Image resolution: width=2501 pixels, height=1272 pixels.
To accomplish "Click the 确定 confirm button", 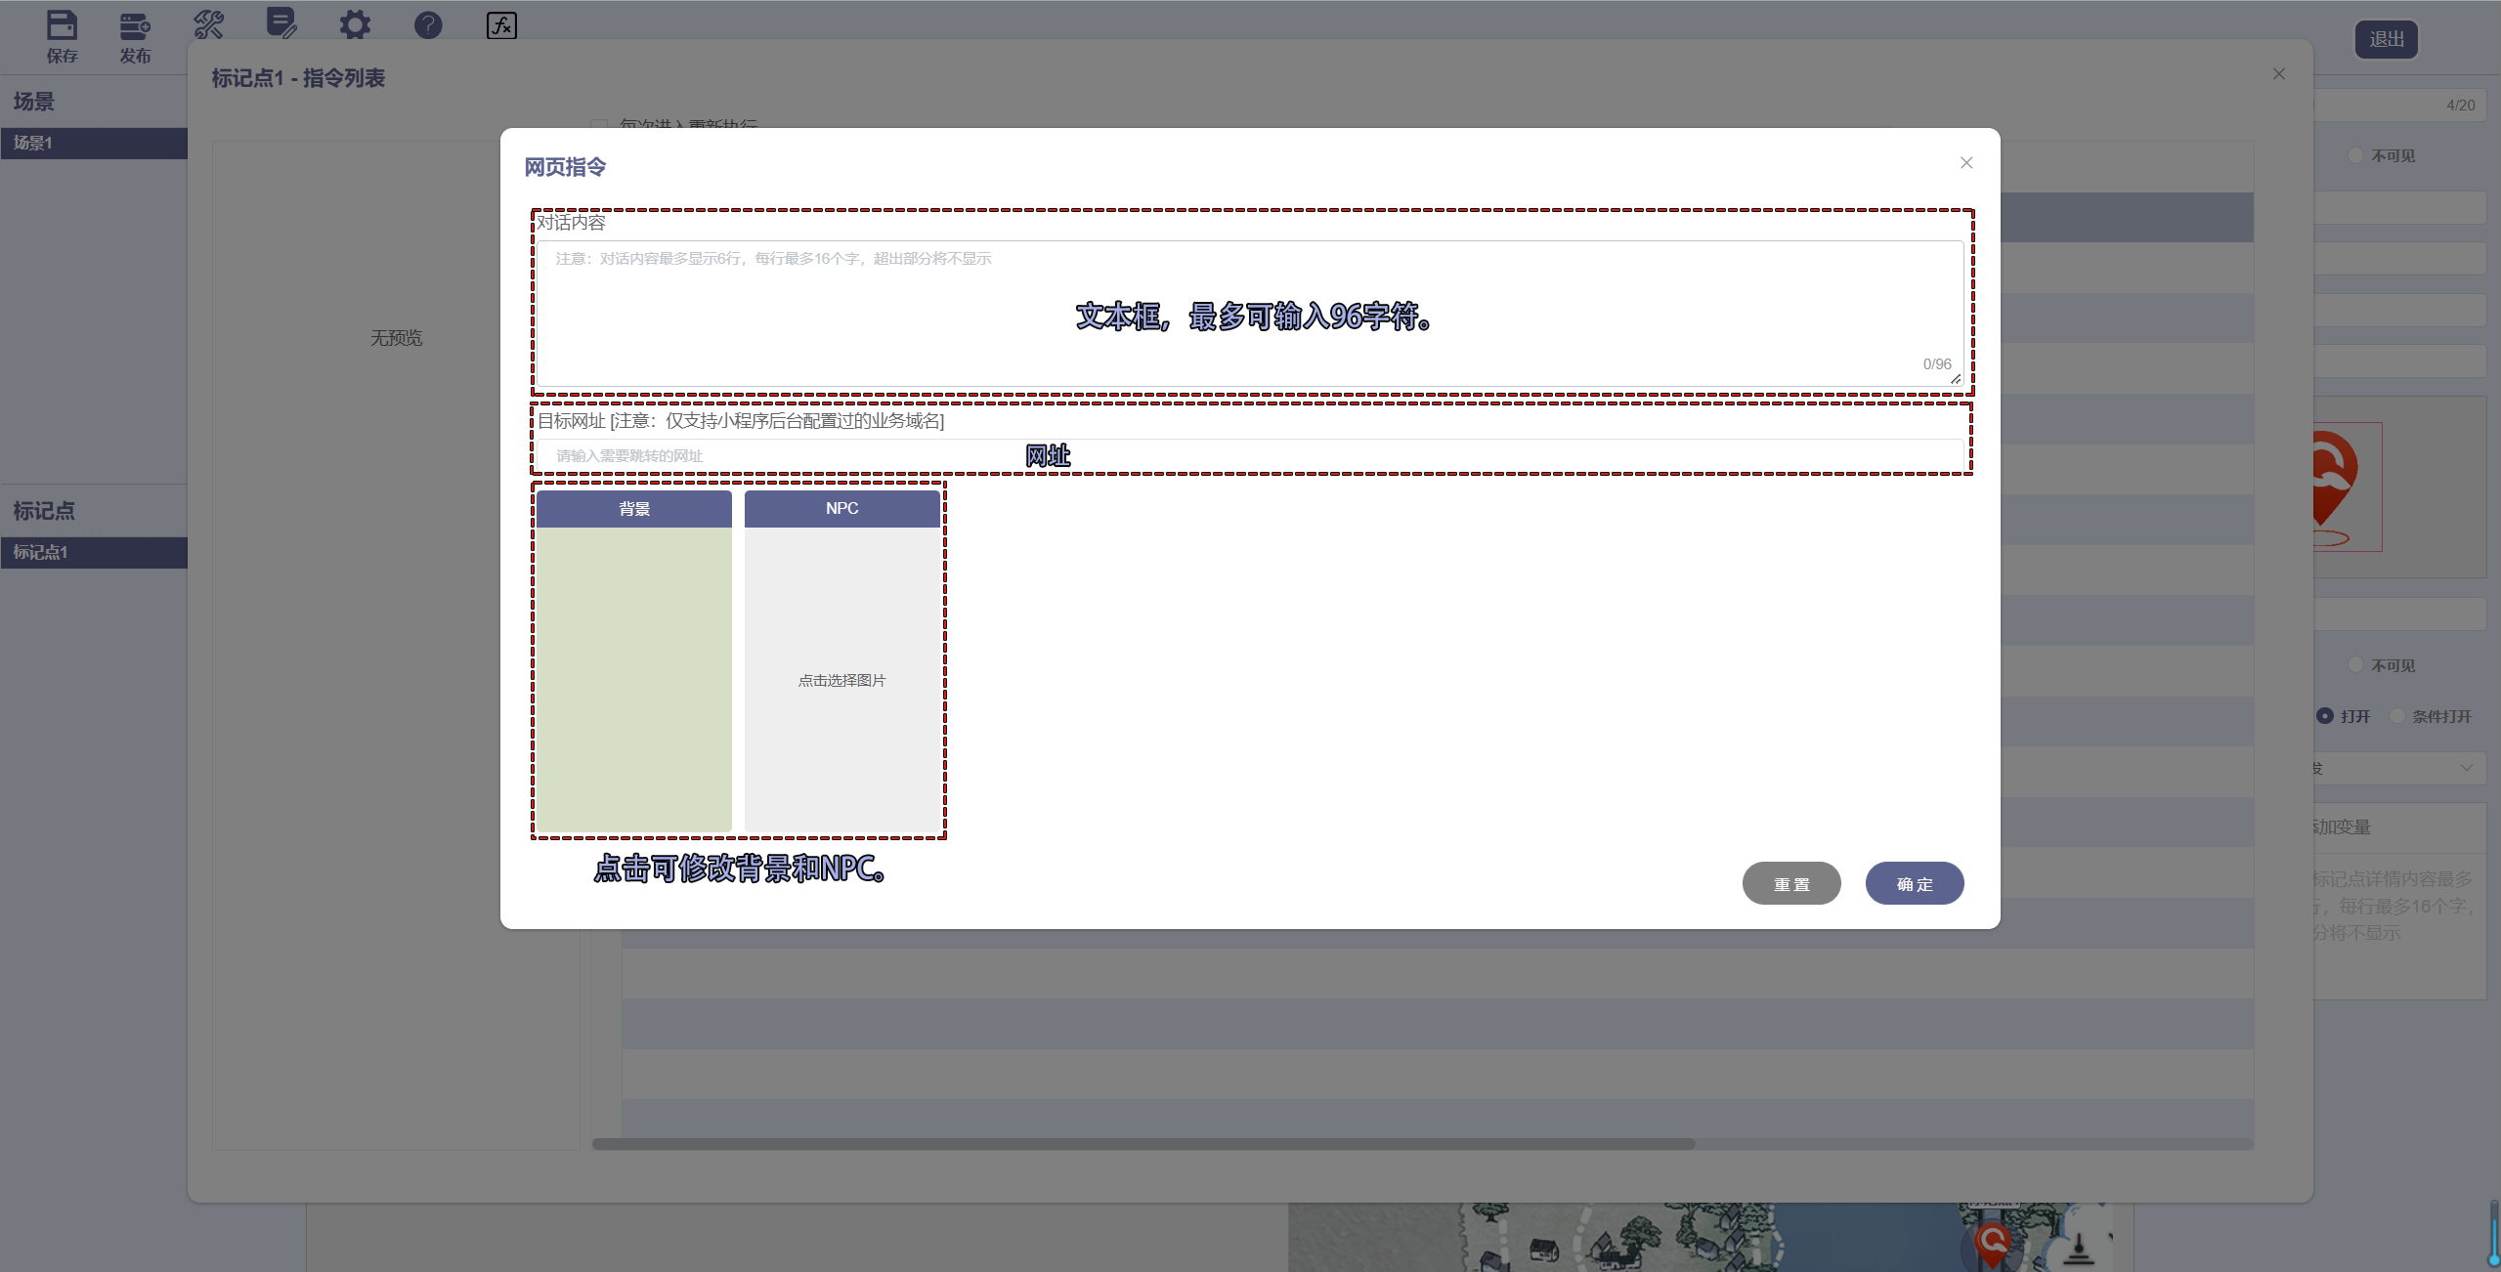I will 1914,884.
